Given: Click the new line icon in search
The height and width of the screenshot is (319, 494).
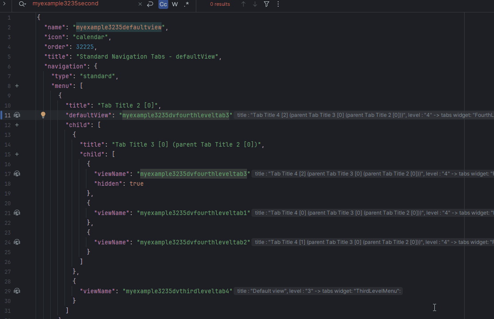Looking at the screenshot, I should [150, 4].
